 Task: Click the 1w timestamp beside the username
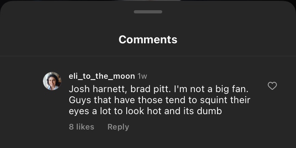point(142,76)
